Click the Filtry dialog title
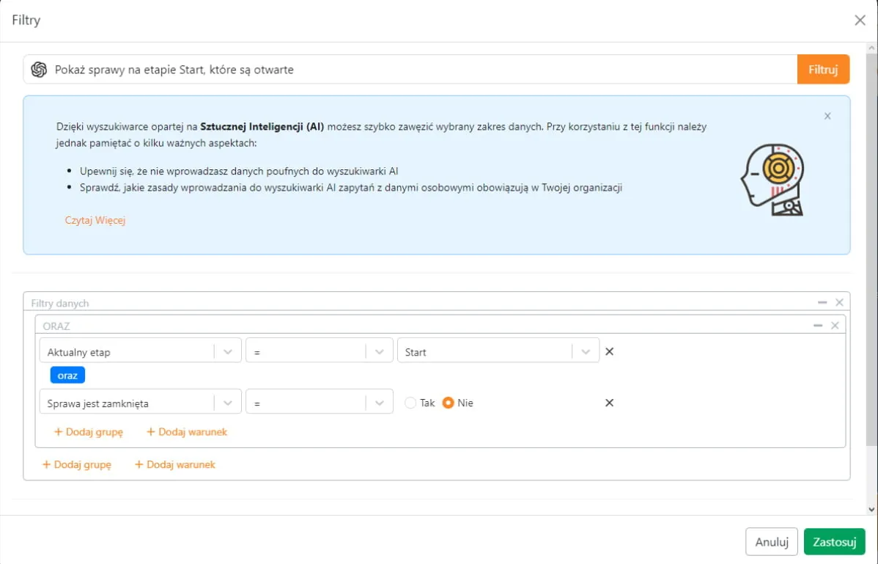 pos(26,20)
